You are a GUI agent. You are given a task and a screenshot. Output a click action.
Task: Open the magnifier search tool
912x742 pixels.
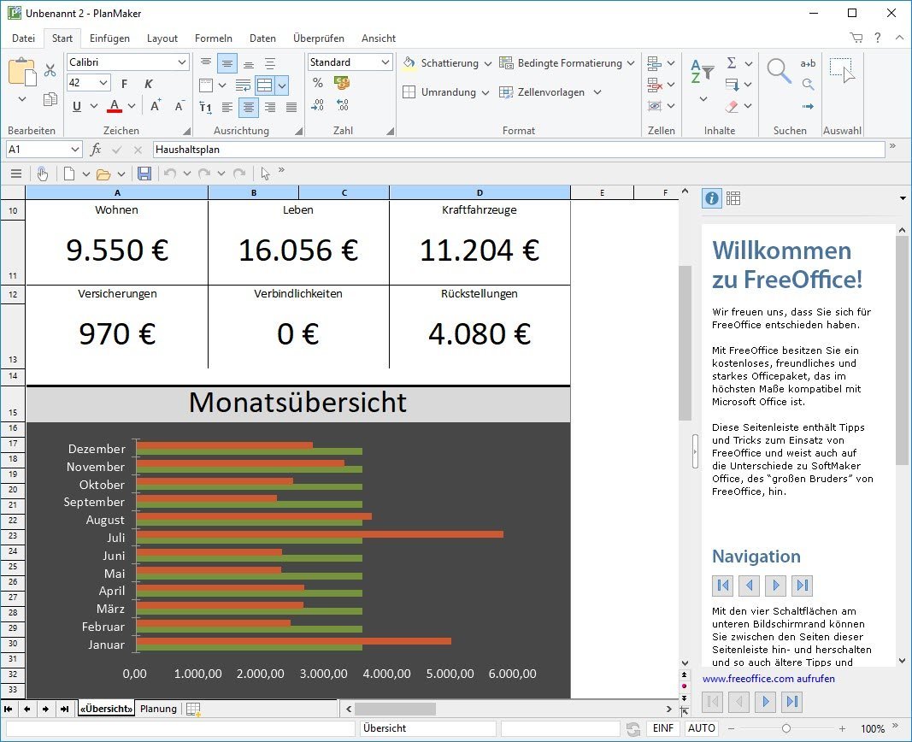coord(779,72)
